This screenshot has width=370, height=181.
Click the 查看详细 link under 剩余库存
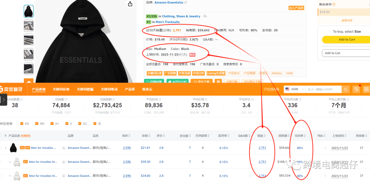(347, 21)
